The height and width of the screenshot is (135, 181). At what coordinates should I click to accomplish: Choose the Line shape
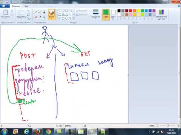click(59, 11)
